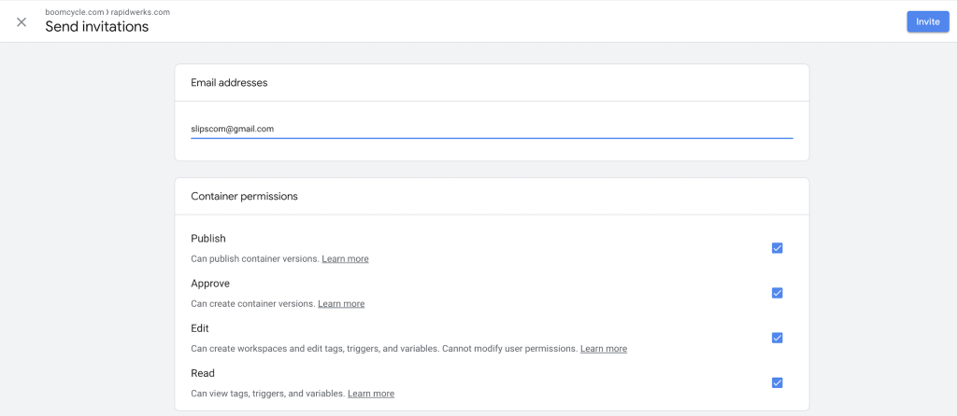Toggle the Approve permission checkbox
The width and height of the screenshot is (957, 416).
point(777,293)
